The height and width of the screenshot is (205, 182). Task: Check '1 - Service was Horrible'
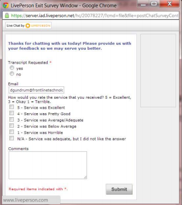11,132
